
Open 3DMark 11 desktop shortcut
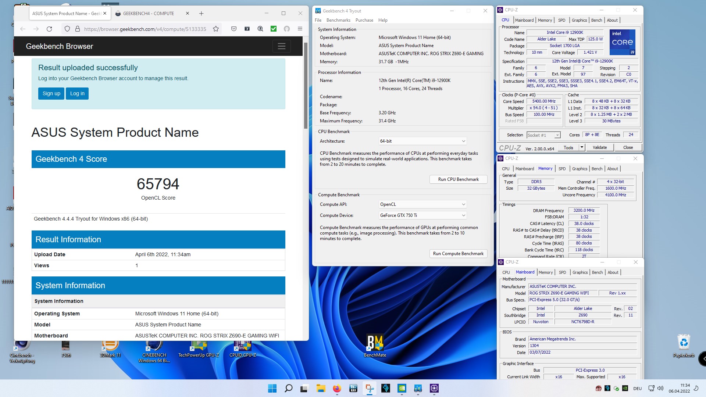pyautogui.click(x=110, y=349)
